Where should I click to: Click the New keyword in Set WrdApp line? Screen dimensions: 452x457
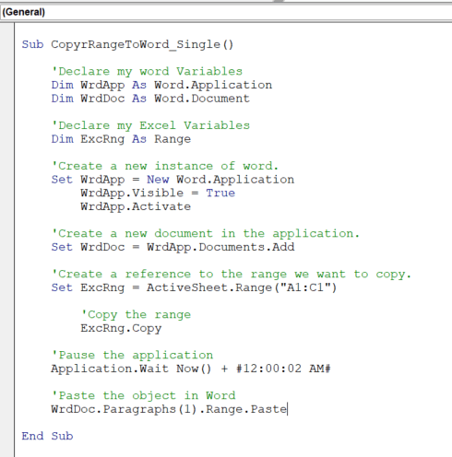coord(158,180)
